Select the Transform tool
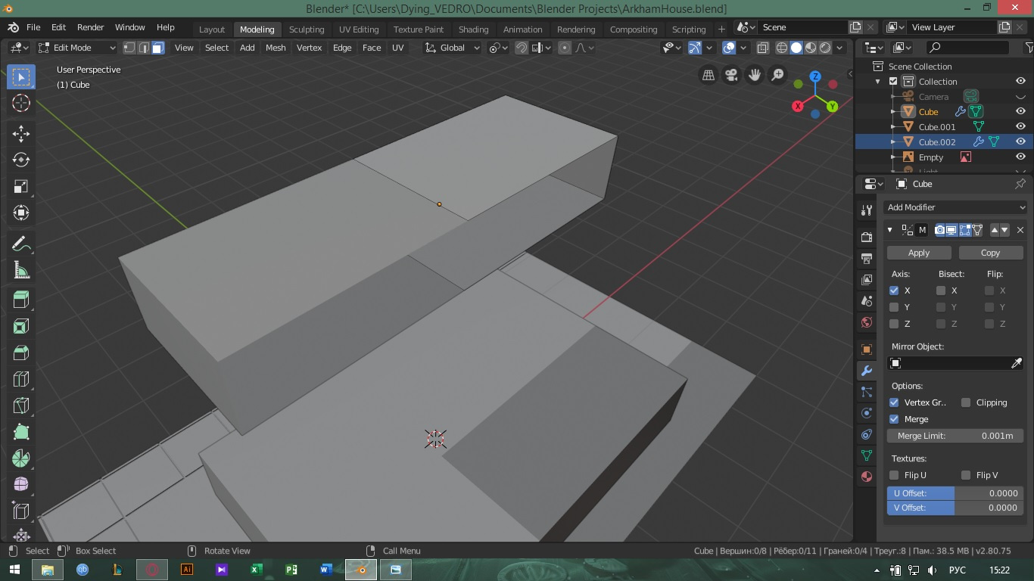 (x=21, y=213)
